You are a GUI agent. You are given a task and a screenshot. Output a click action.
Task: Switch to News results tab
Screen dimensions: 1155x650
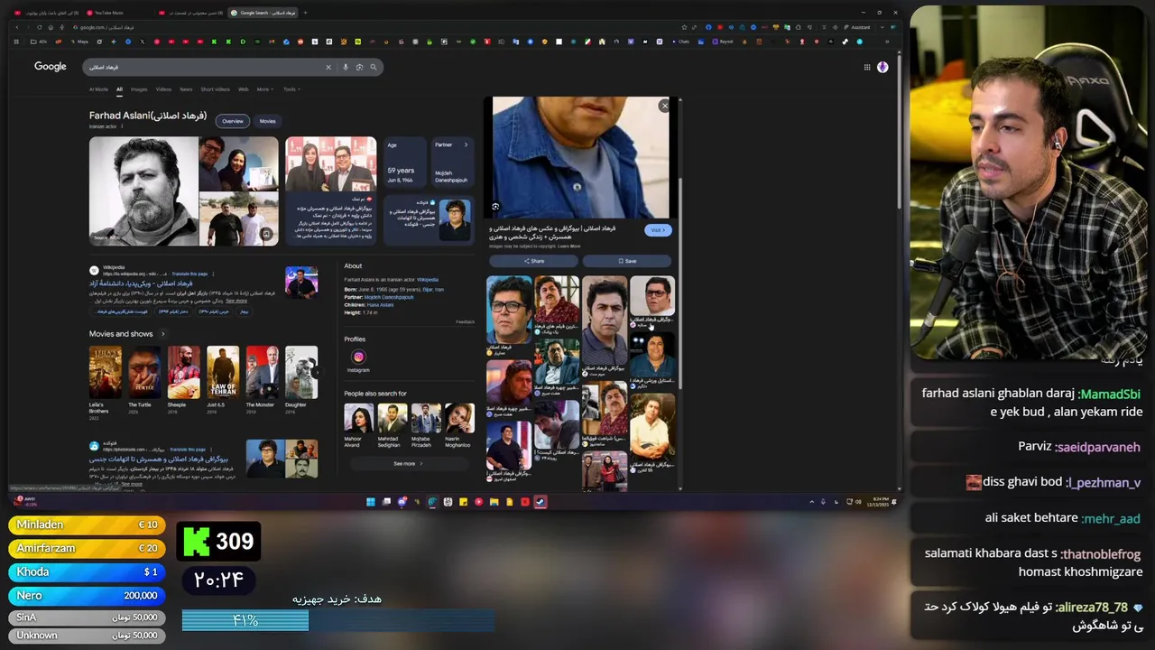coord(186,89)
